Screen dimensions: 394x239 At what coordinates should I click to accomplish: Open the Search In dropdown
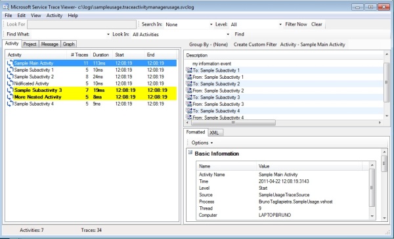[x=211, y=25]
